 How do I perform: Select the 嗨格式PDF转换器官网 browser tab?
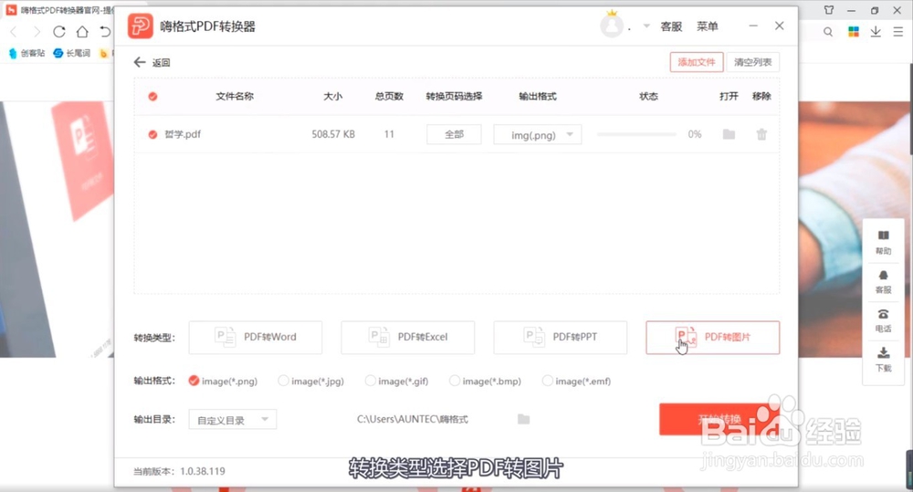pos(60,10)
